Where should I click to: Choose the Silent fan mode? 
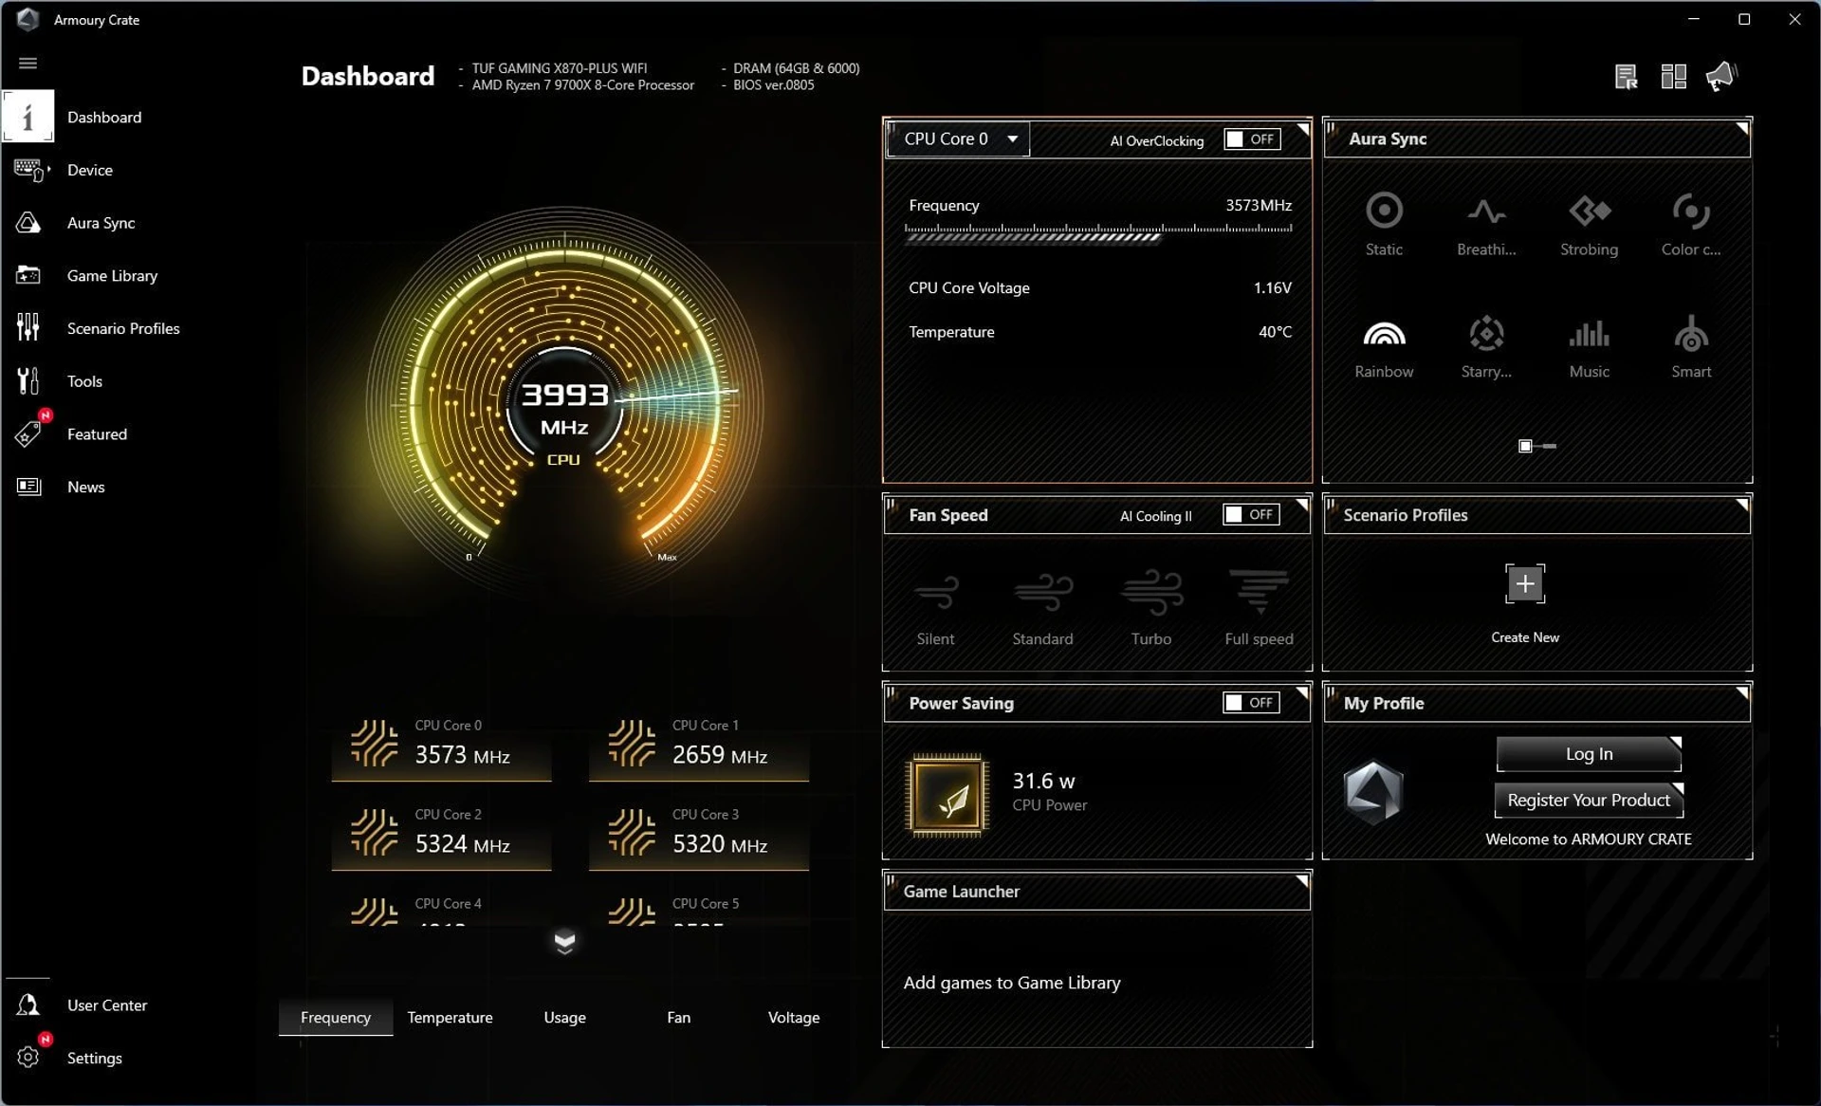point(936,608)
